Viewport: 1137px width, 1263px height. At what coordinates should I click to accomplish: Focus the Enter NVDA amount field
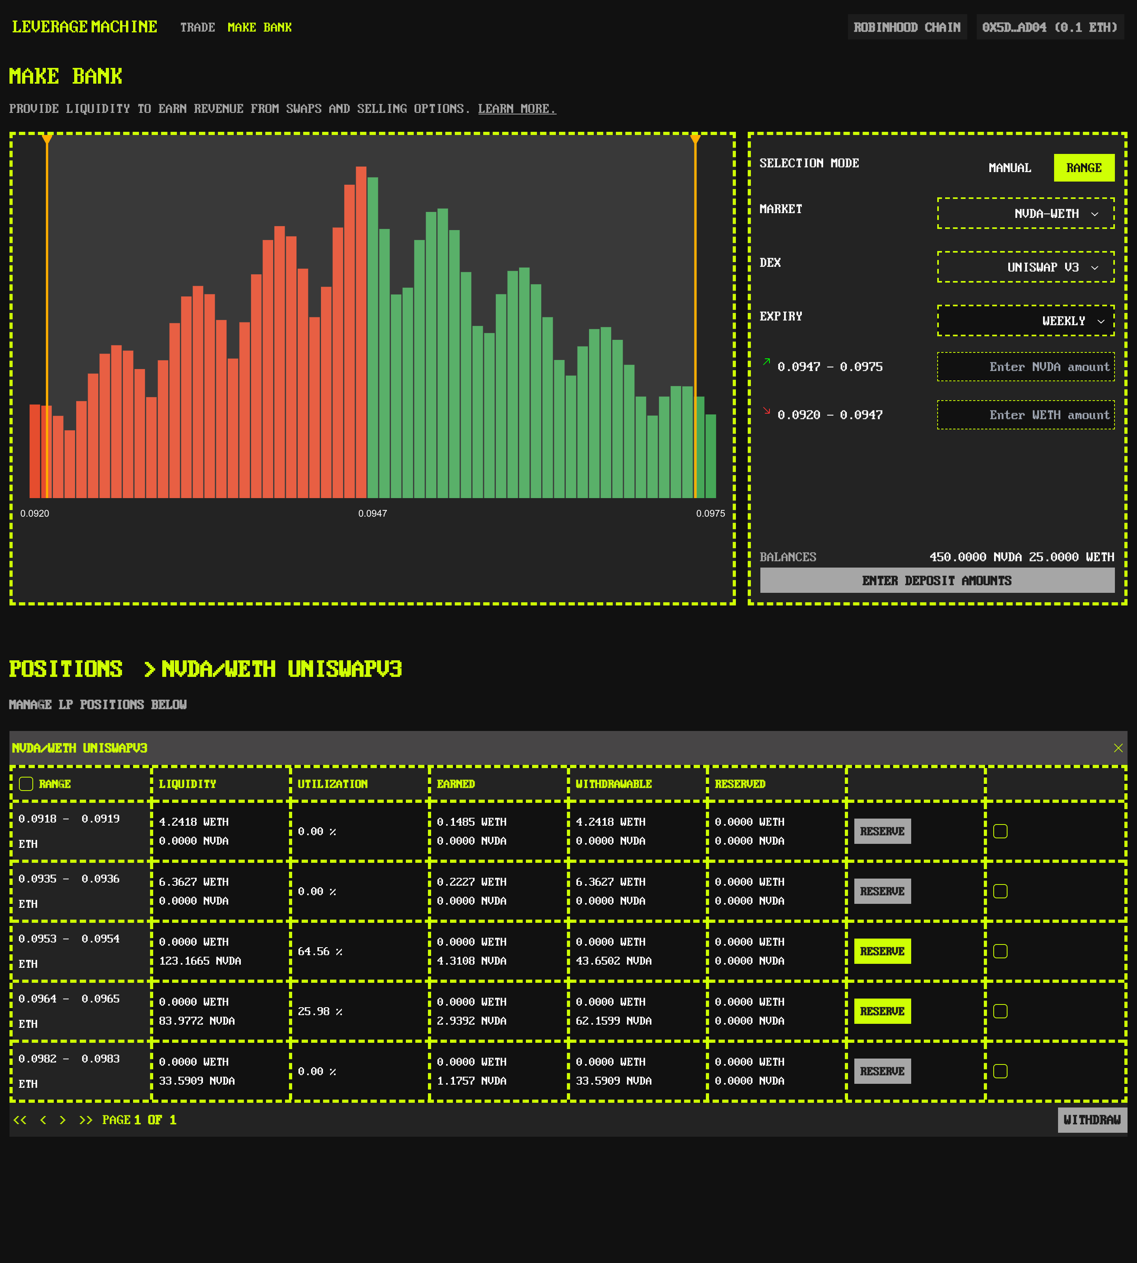(x=1026, y=367)
